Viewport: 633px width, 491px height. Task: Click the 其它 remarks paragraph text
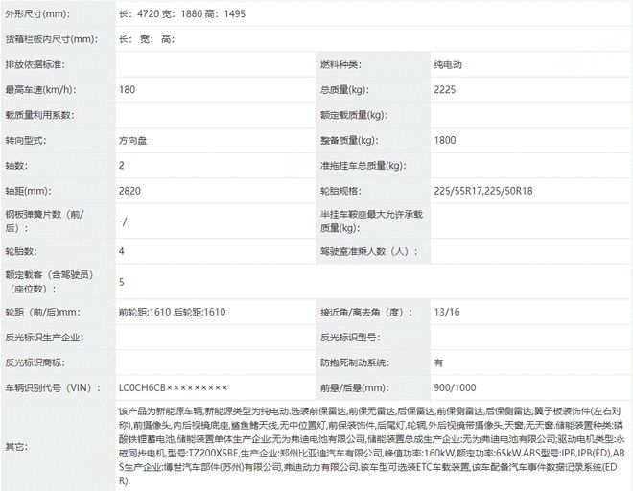click(372, 447)
